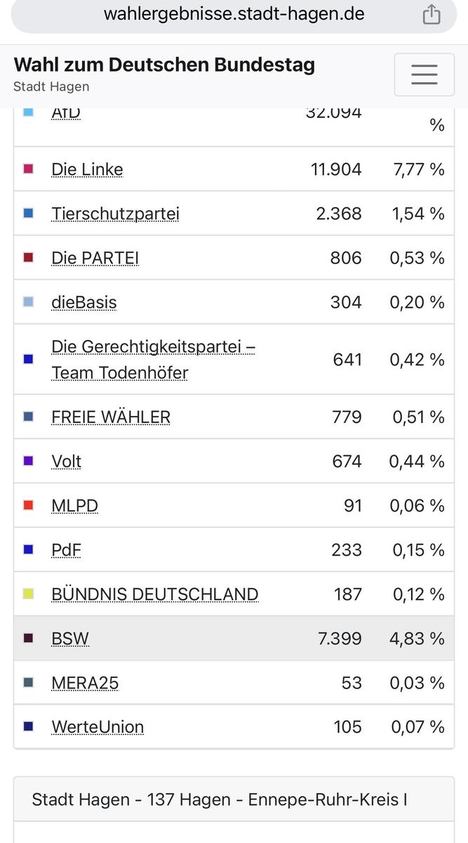
Task: Open Die Gerechtigkeitspartei – Team Todenhöfer link
Action: (153, 359)
